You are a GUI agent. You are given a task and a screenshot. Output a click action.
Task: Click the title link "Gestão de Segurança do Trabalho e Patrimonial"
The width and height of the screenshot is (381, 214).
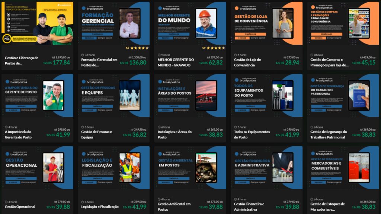point(329,134)
